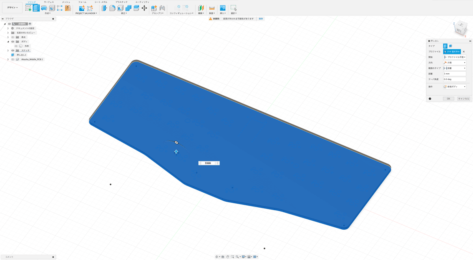The image size is (473, 260).
Task: Expand the ドキュメントの設定 tree node
Action: (x=8, y=28)
